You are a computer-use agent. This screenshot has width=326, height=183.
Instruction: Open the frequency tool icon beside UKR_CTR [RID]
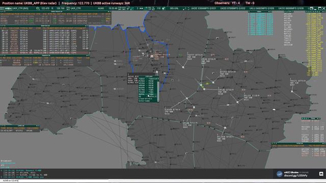38,9
